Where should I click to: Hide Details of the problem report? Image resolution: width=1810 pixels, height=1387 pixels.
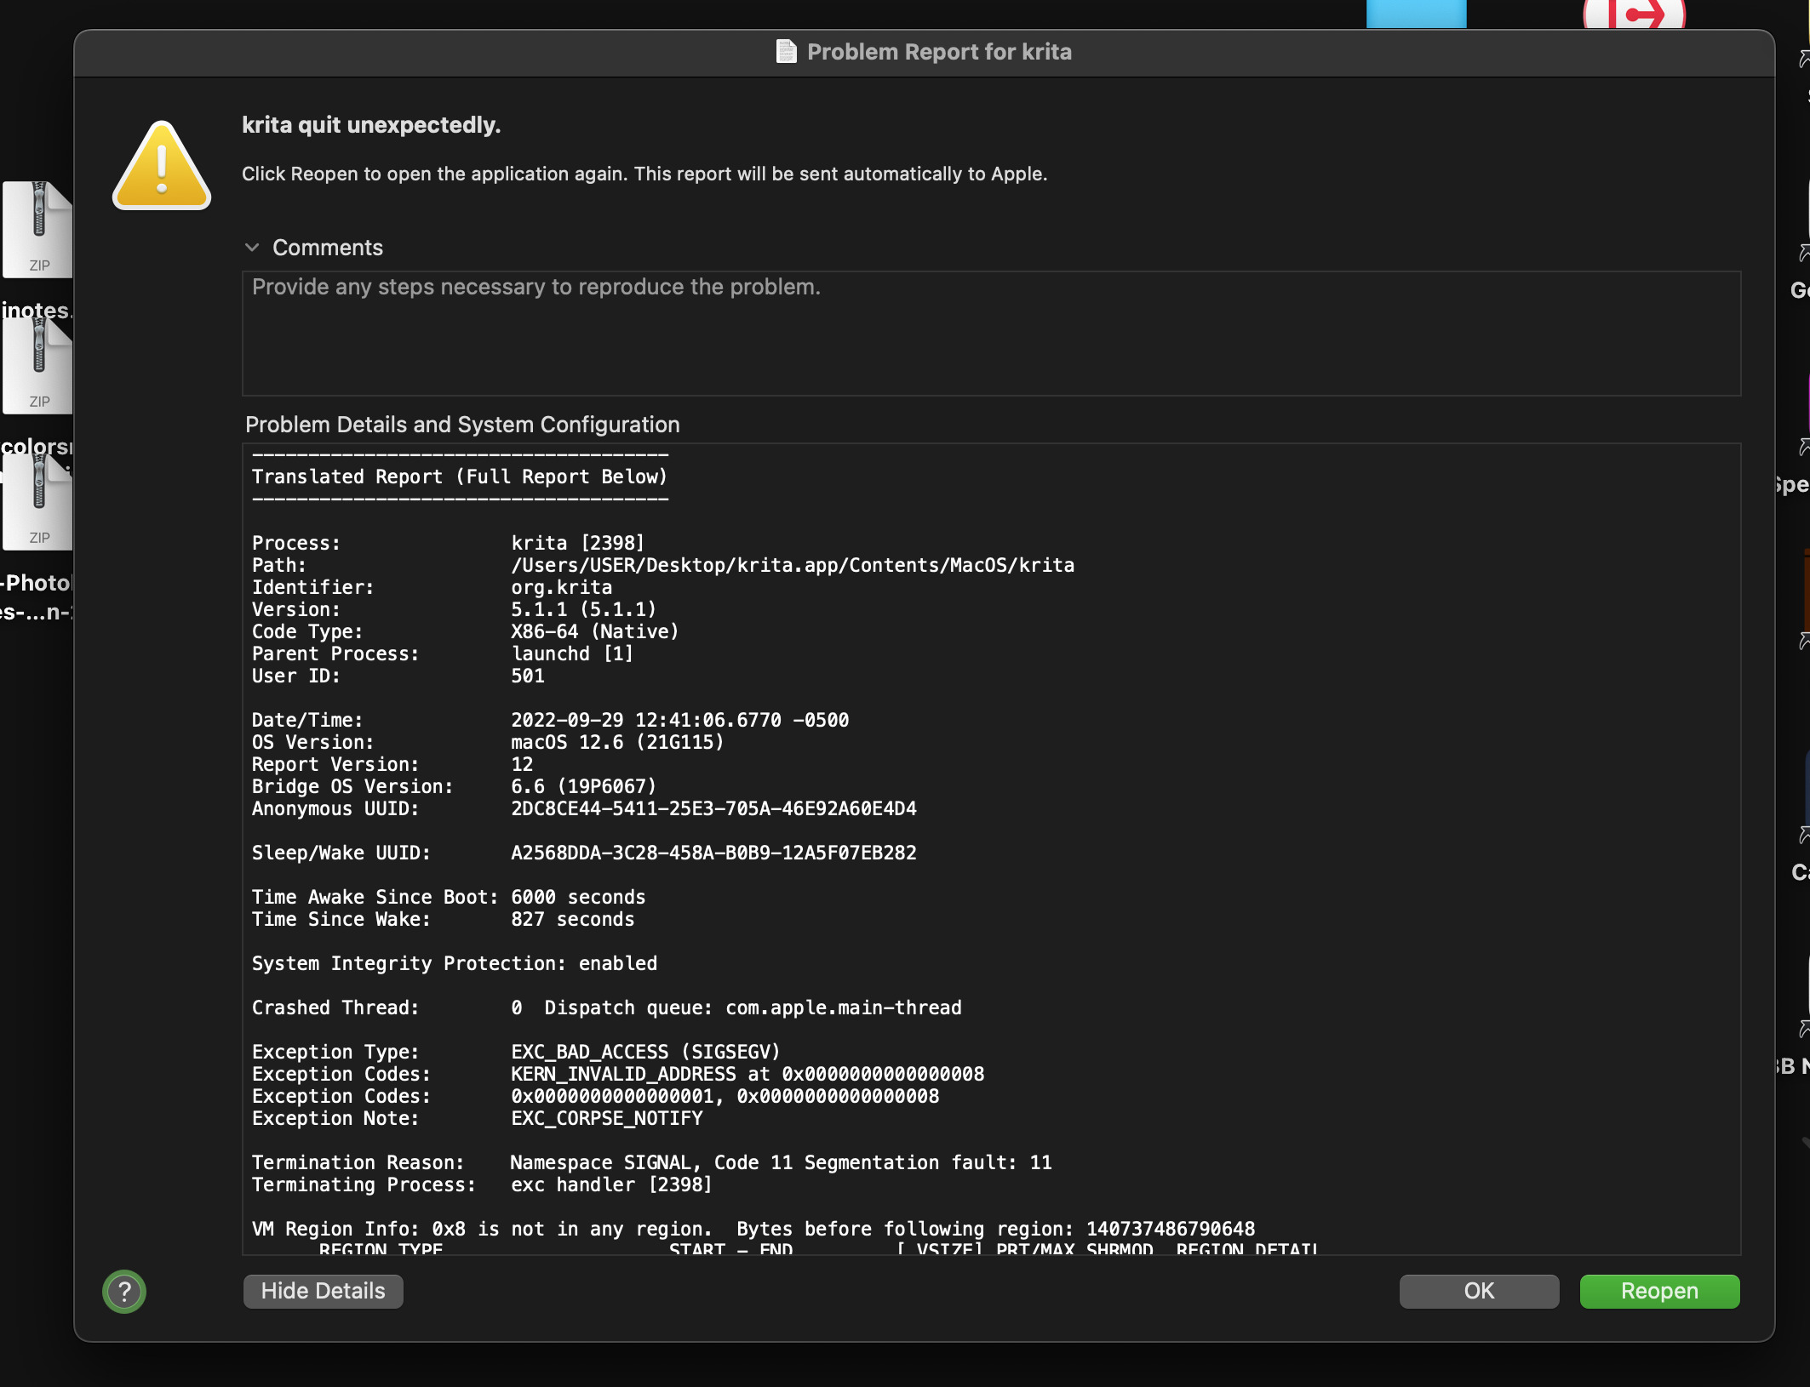click(x=323, y=1291)
